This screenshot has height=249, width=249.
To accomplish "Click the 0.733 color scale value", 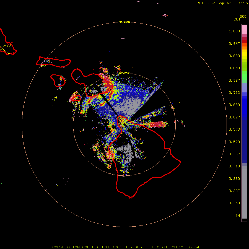I will tap(234, 93).
